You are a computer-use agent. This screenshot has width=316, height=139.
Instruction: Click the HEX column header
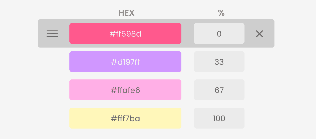tap(126, 13)
